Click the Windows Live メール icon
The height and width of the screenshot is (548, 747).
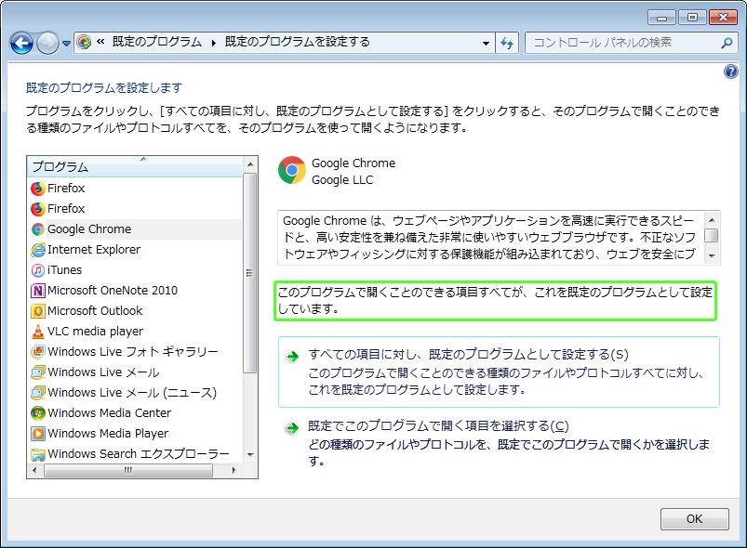[37, 372]
